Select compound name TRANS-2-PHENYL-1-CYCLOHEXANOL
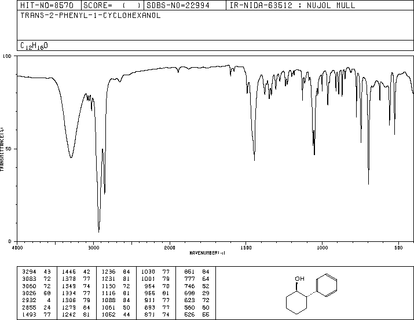Viewport: 414px width, 320px height. click(x=90, y=15)
